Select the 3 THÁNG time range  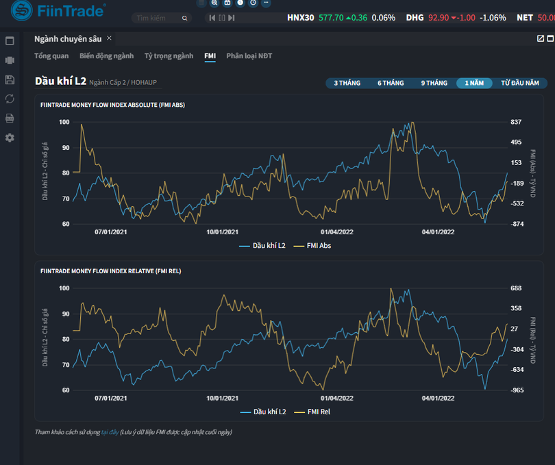click(347, 83)
